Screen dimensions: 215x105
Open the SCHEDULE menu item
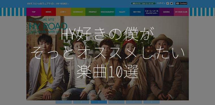(x=78, y=12)
